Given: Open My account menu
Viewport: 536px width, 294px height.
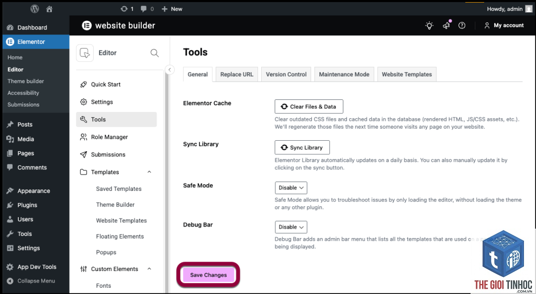Looking at the screenshot, I should point(504,25).
